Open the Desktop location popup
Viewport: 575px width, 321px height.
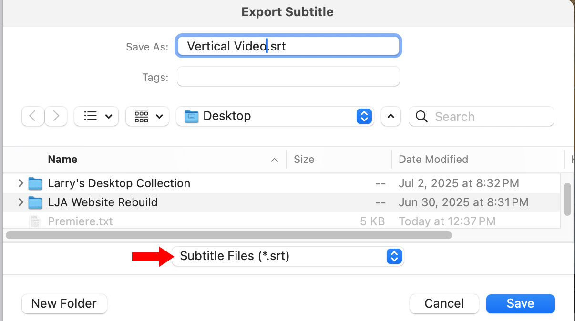point(275,116)
